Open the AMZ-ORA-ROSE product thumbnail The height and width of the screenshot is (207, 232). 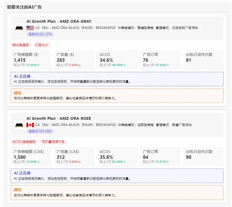19,125
